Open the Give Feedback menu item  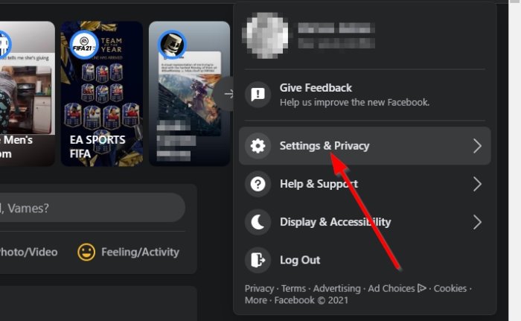coord(365,95)
